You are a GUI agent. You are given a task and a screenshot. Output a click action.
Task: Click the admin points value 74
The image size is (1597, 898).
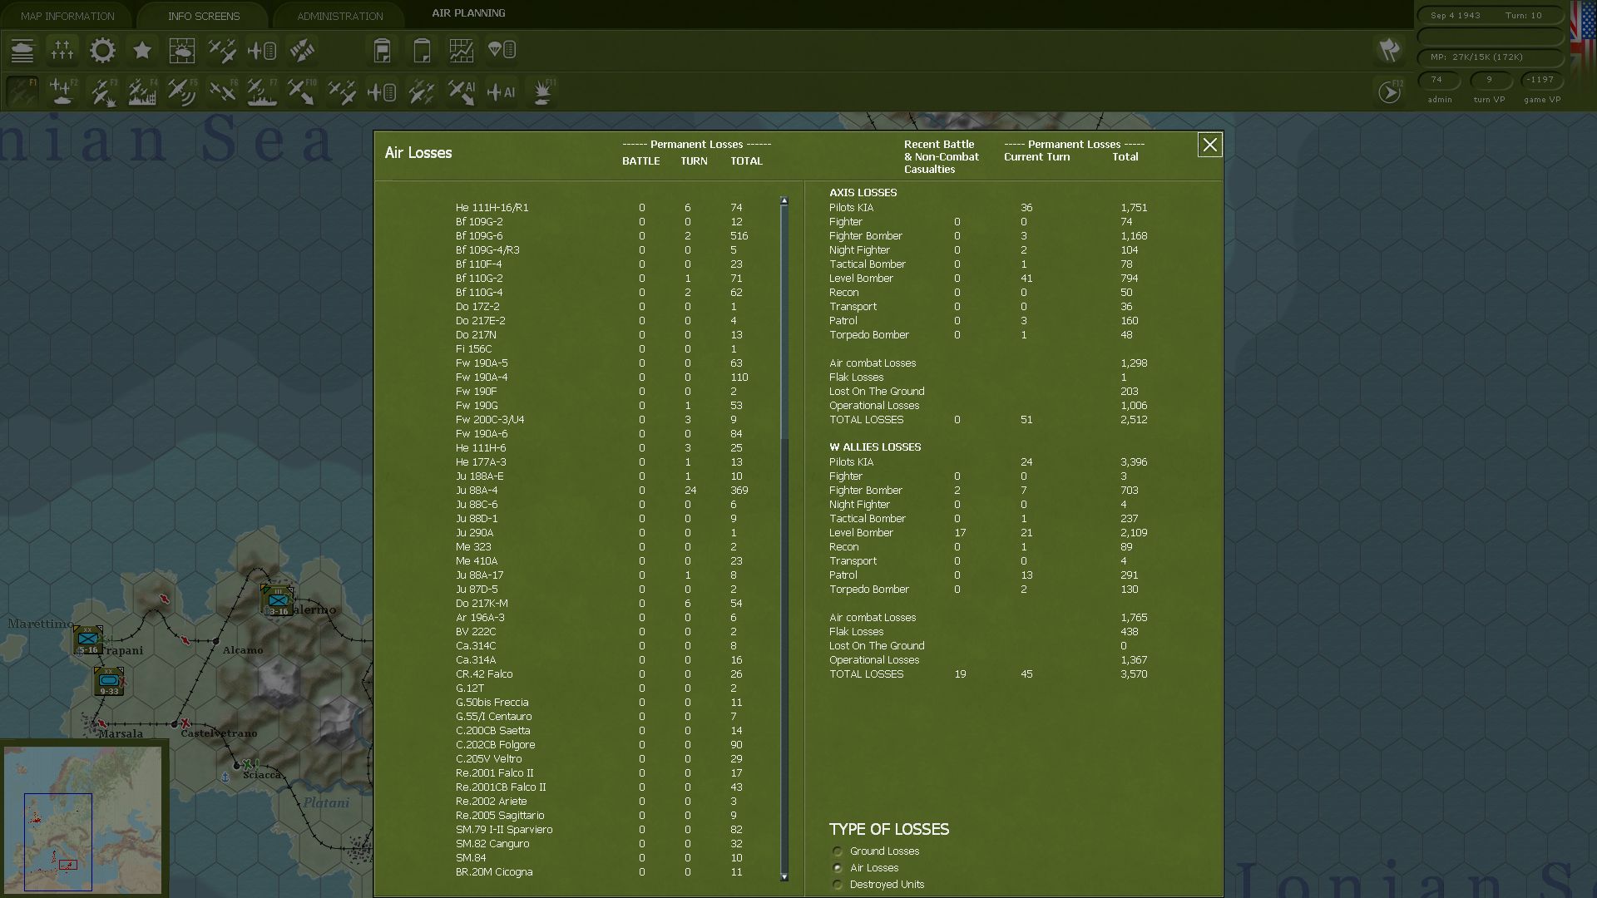point(1436,80)
